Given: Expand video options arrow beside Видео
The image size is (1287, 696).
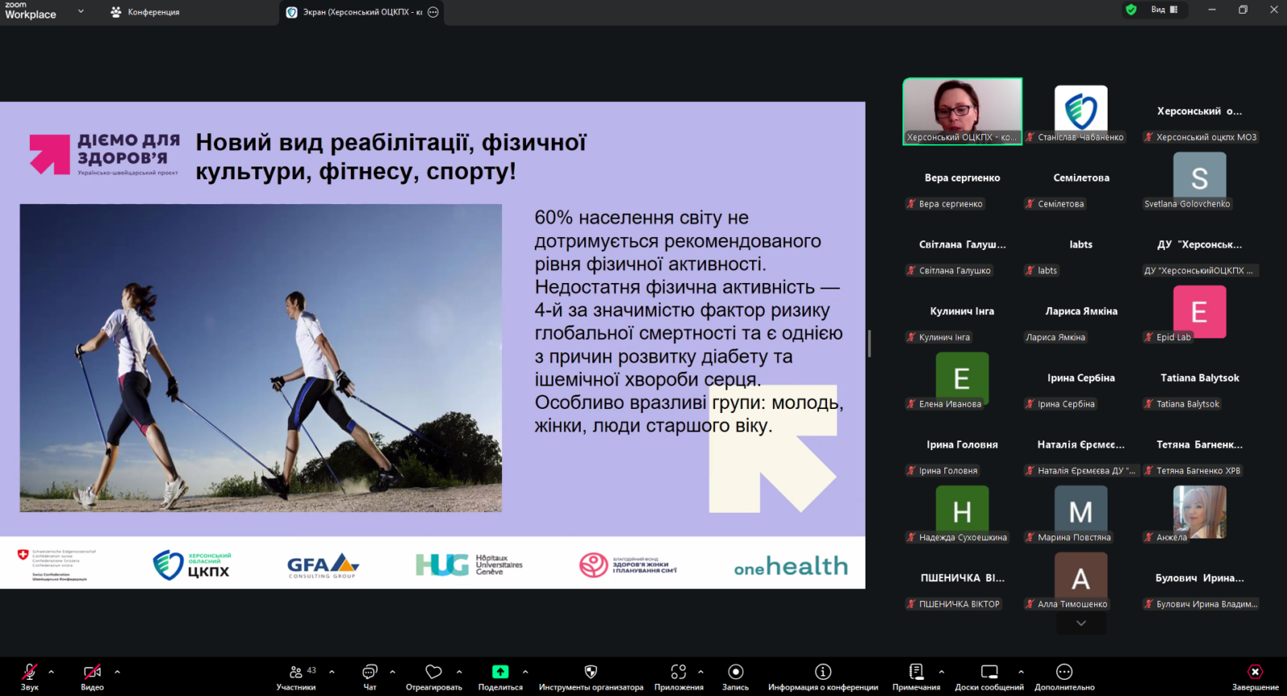Looking at the screenshot, I should pos(117,672).
